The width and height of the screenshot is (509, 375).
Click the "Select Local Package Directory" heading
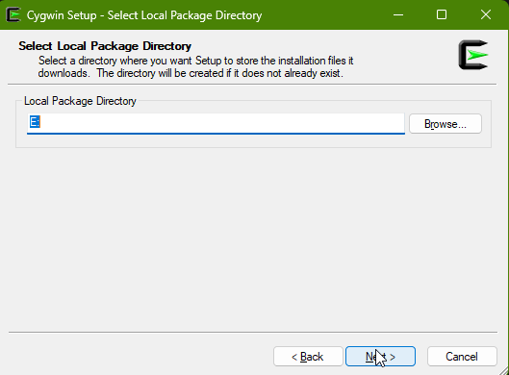pyautogui.click(x=105, y=46)
